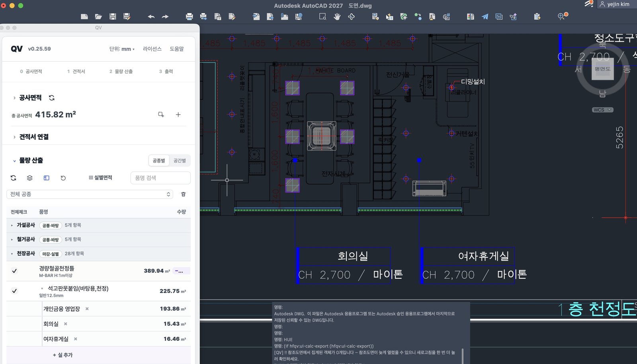Viewport: 637px width, 364px height.
Task: Redo the action with right arrow icon
Action: [165, 16]
